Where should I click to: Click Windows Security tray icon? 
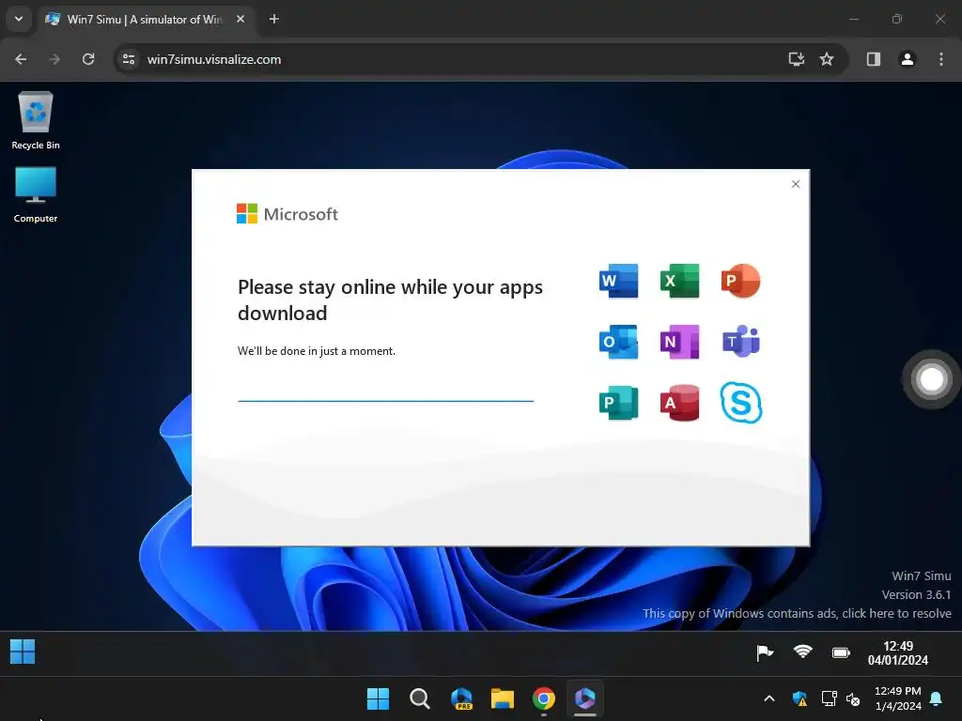(799, 698)
